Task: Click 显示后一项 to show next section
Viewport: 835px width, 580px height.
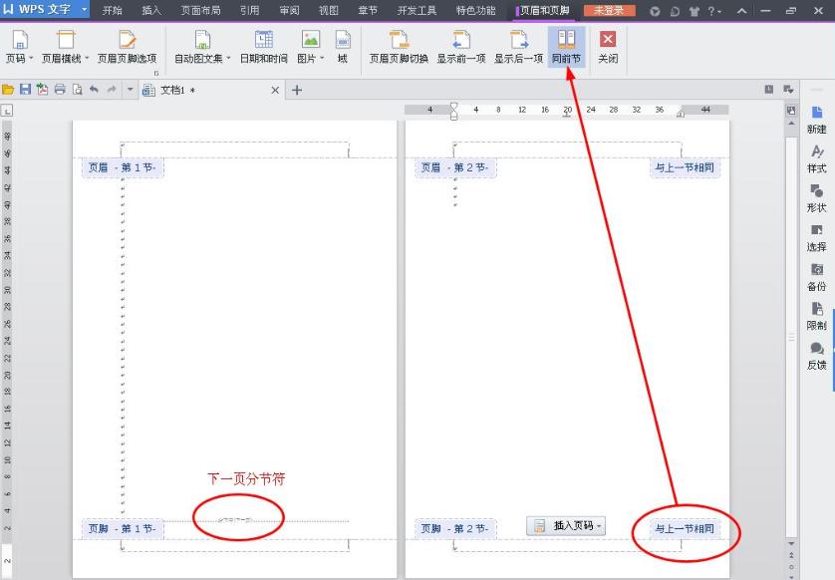Action: tap(518, 41)
